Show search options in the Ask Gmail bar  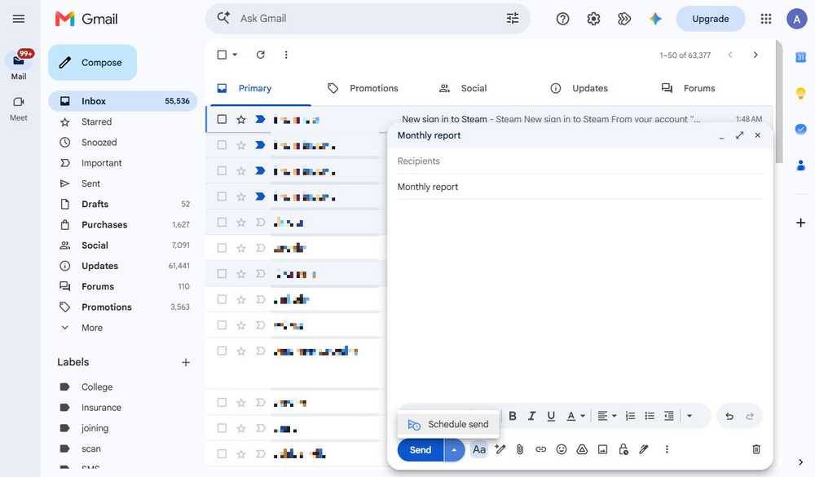(513, 19)
